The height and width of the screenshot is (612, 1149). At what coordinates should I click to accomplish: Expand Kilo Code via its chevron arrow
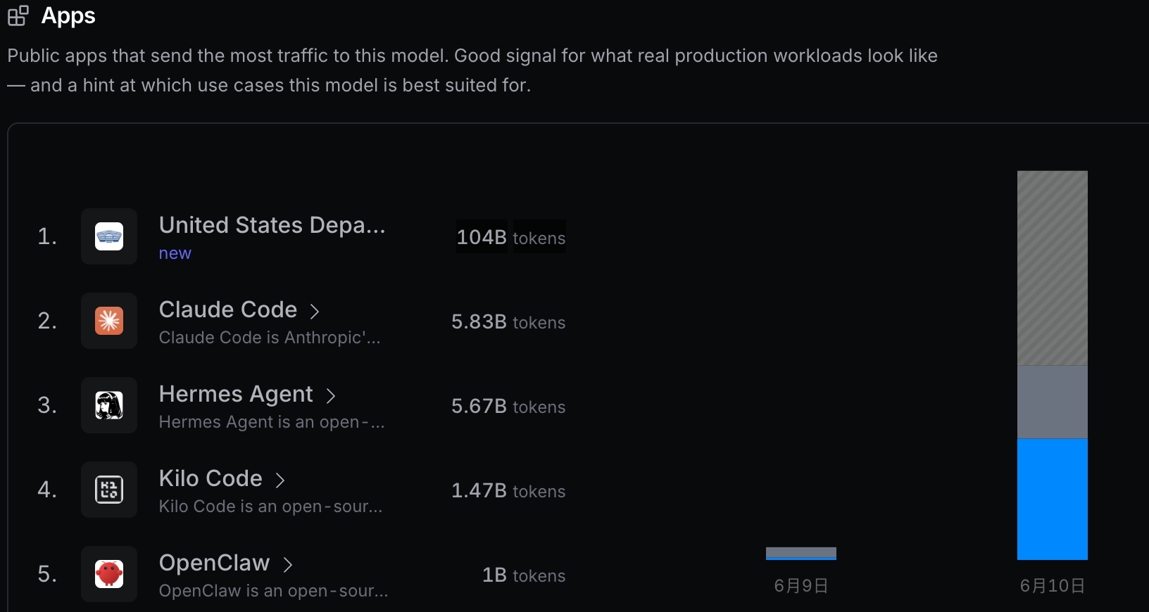280,480
